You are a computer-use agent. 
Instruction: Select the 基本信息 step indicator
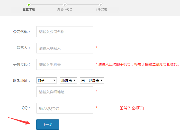tap(29, 10)
